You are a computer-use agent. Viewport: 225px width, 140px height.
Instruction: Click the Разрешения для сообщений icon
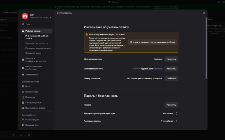pyautogui.click(x=23, y=68)
